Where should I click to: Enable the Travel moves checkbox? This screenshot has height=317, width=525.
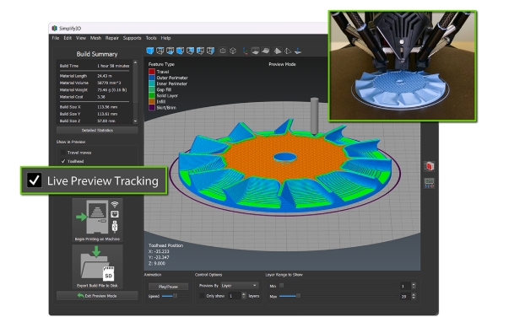(x=63, y=153)
